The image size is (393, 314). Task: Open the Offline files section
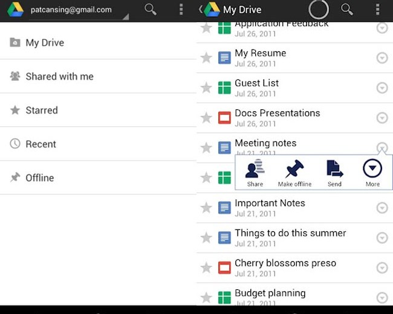(39, 178)
